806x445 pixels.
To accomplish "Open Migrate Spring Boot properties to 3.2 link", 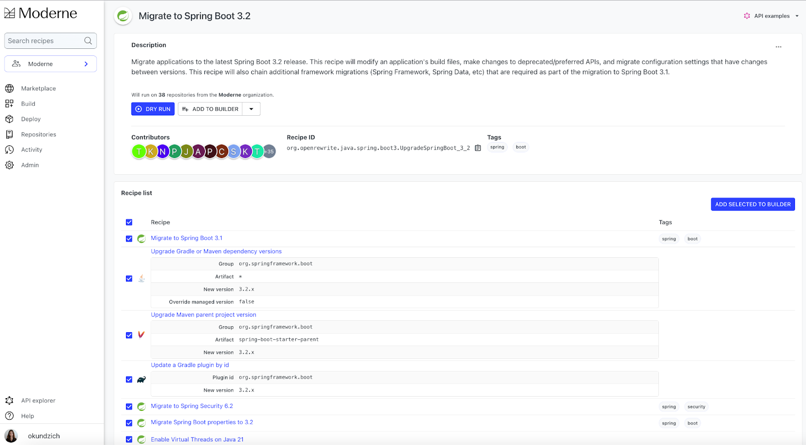I will point(202,422).
